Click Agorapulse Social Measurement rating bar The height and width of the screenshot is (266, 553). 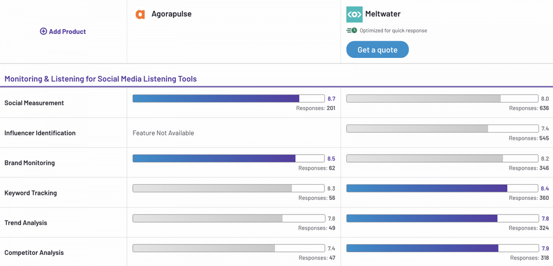pyautogui.click(x=229, y=98)
